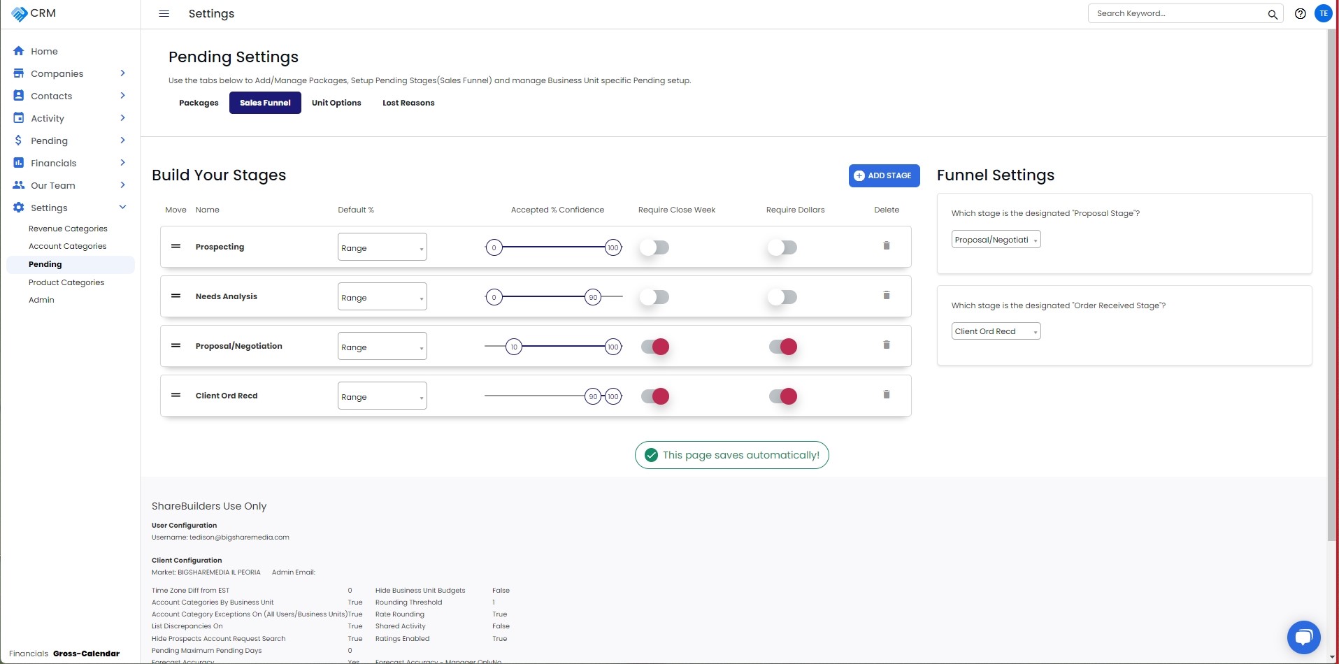Image resolution: width=1339 pixels, height=664 pixels.
Task: Switch to the Lost Reasons tab
Action: 408,103
